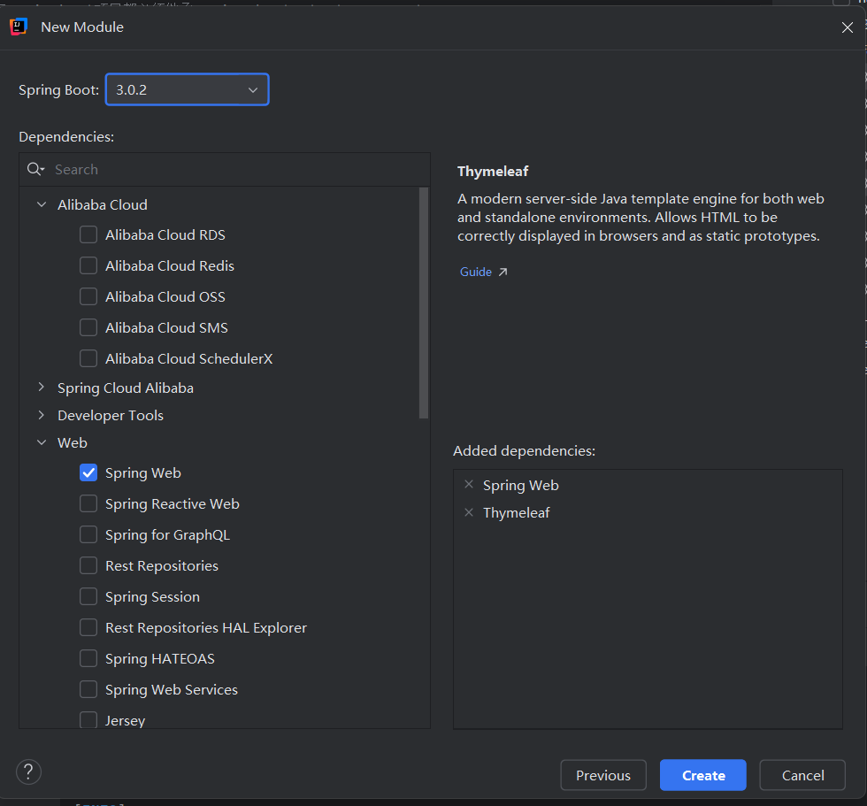Select Spring Cloud Alibaba tree label
Image resolution: width=867 pixels, height=806 pixels.
[126, 388]
